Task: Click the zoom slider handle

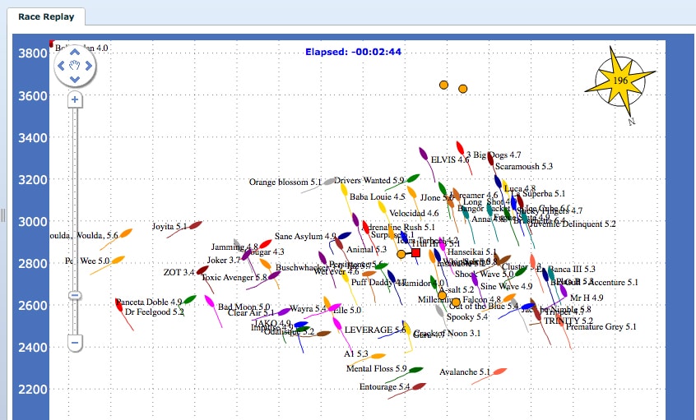Action: coord(75,295)
